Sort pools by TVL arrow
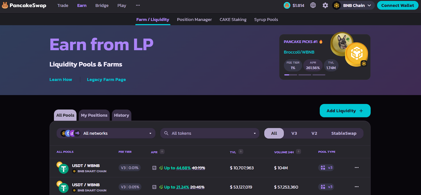 241,151
